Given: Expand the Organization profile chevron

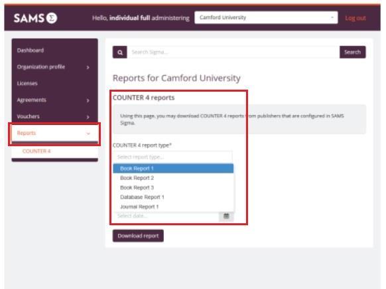Looking at the screenshot, I should click(x=88, y=67).
